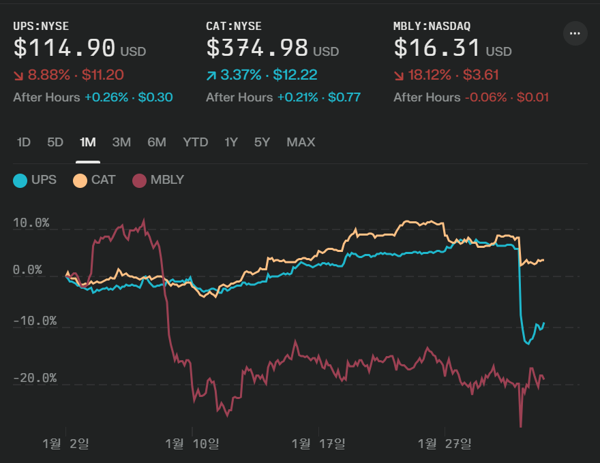This screenshot has width=600, height=463.
Task: Click the UPS legend label
Action: click(x=44, y=180)
